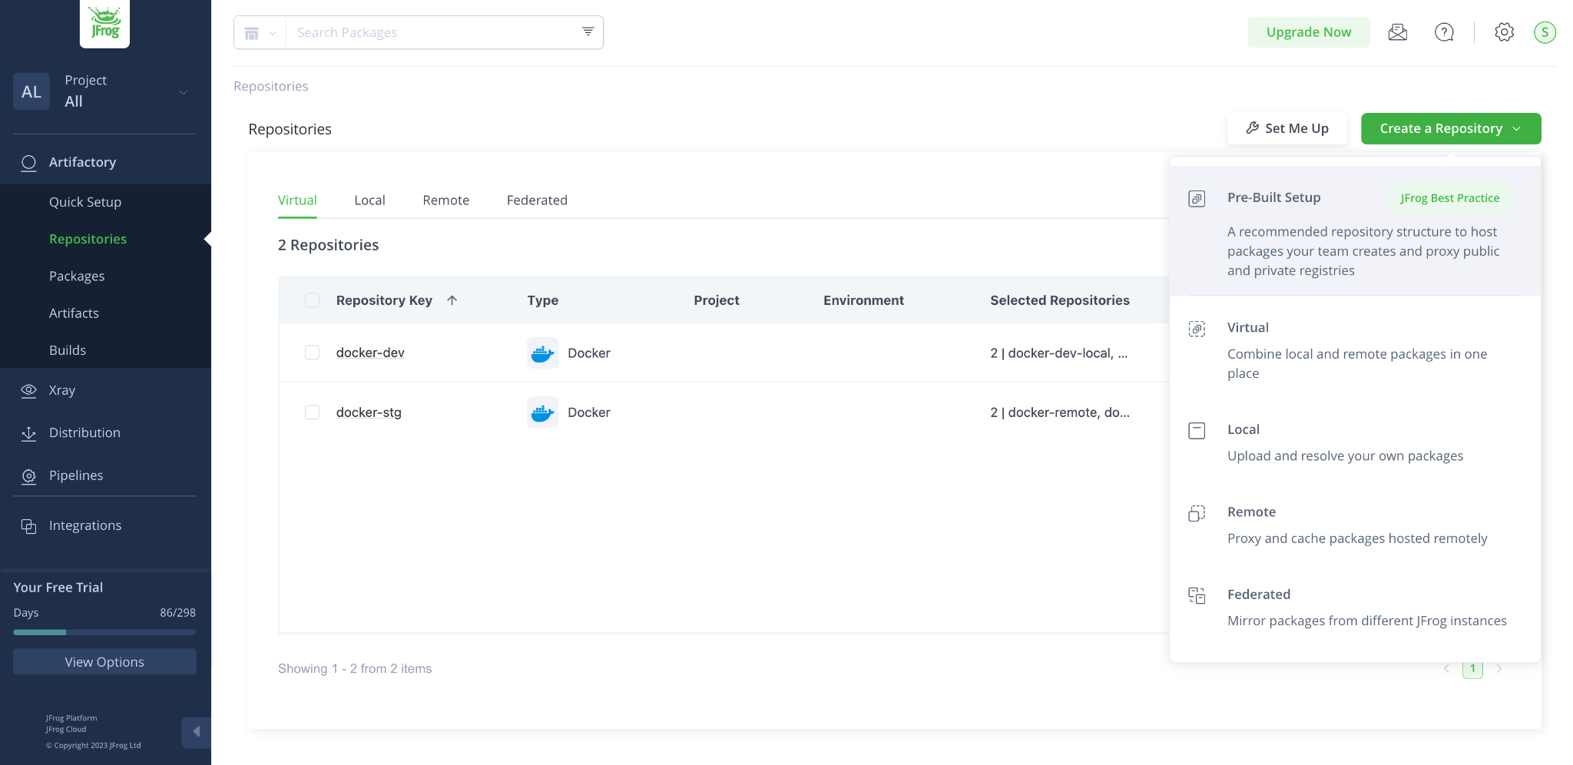The height and width of the screenshot is (765, 1573).
Task: Expand the Project All dropdown
Action: (183, 92)
